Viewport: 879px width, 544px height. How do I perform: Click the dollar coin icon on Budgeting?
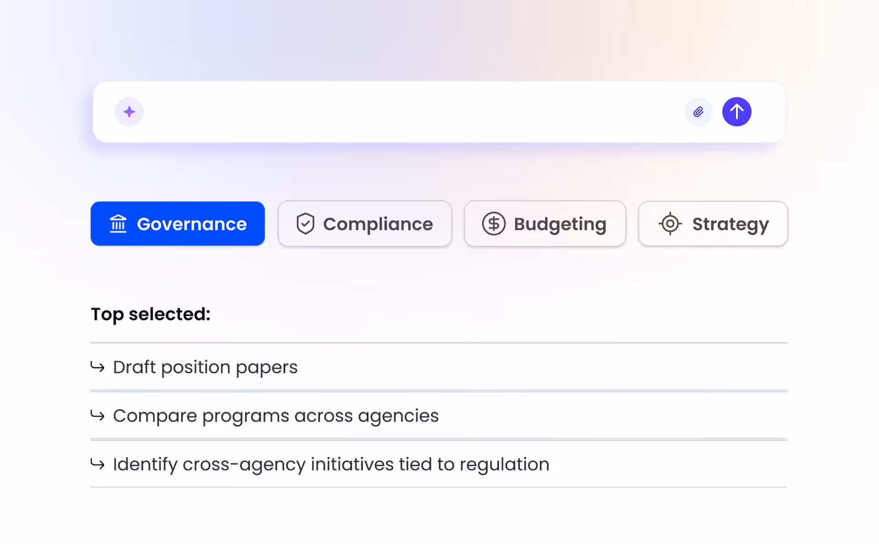tap(493, 224)
